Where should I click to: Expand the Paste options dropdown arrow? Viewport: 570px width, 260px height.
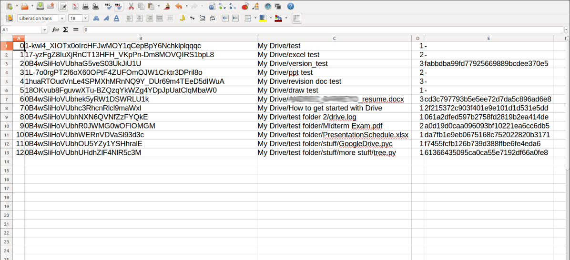[159, 6]
